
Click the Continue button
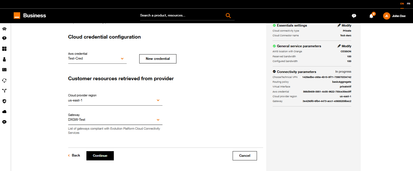(100, 156)
